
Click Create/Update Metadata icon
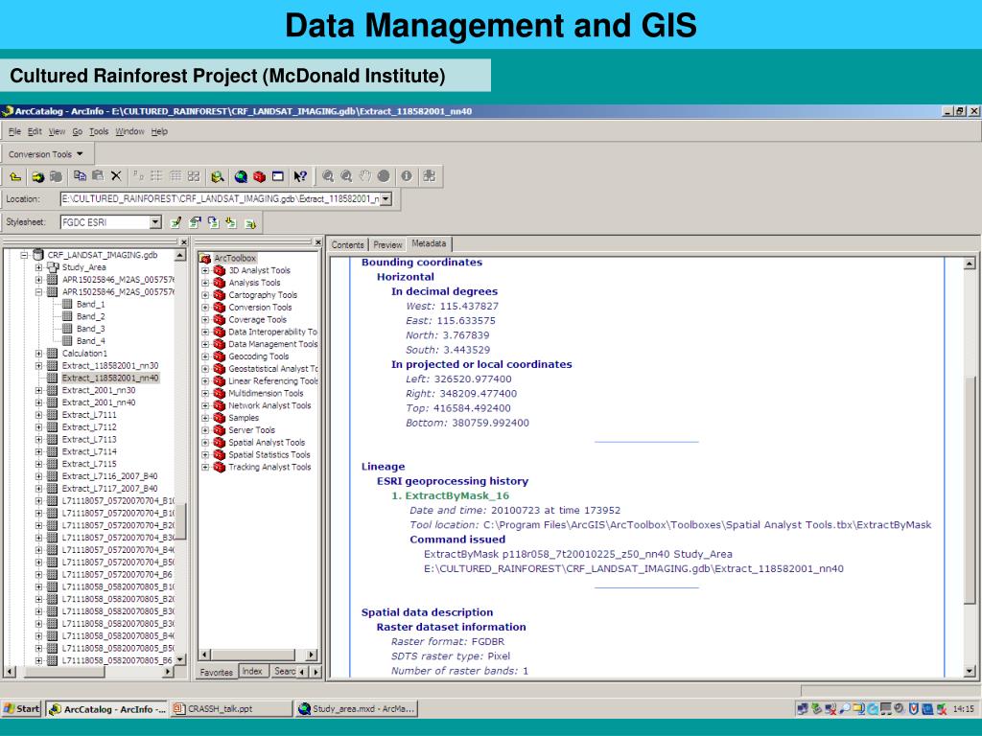pos(214,222)
